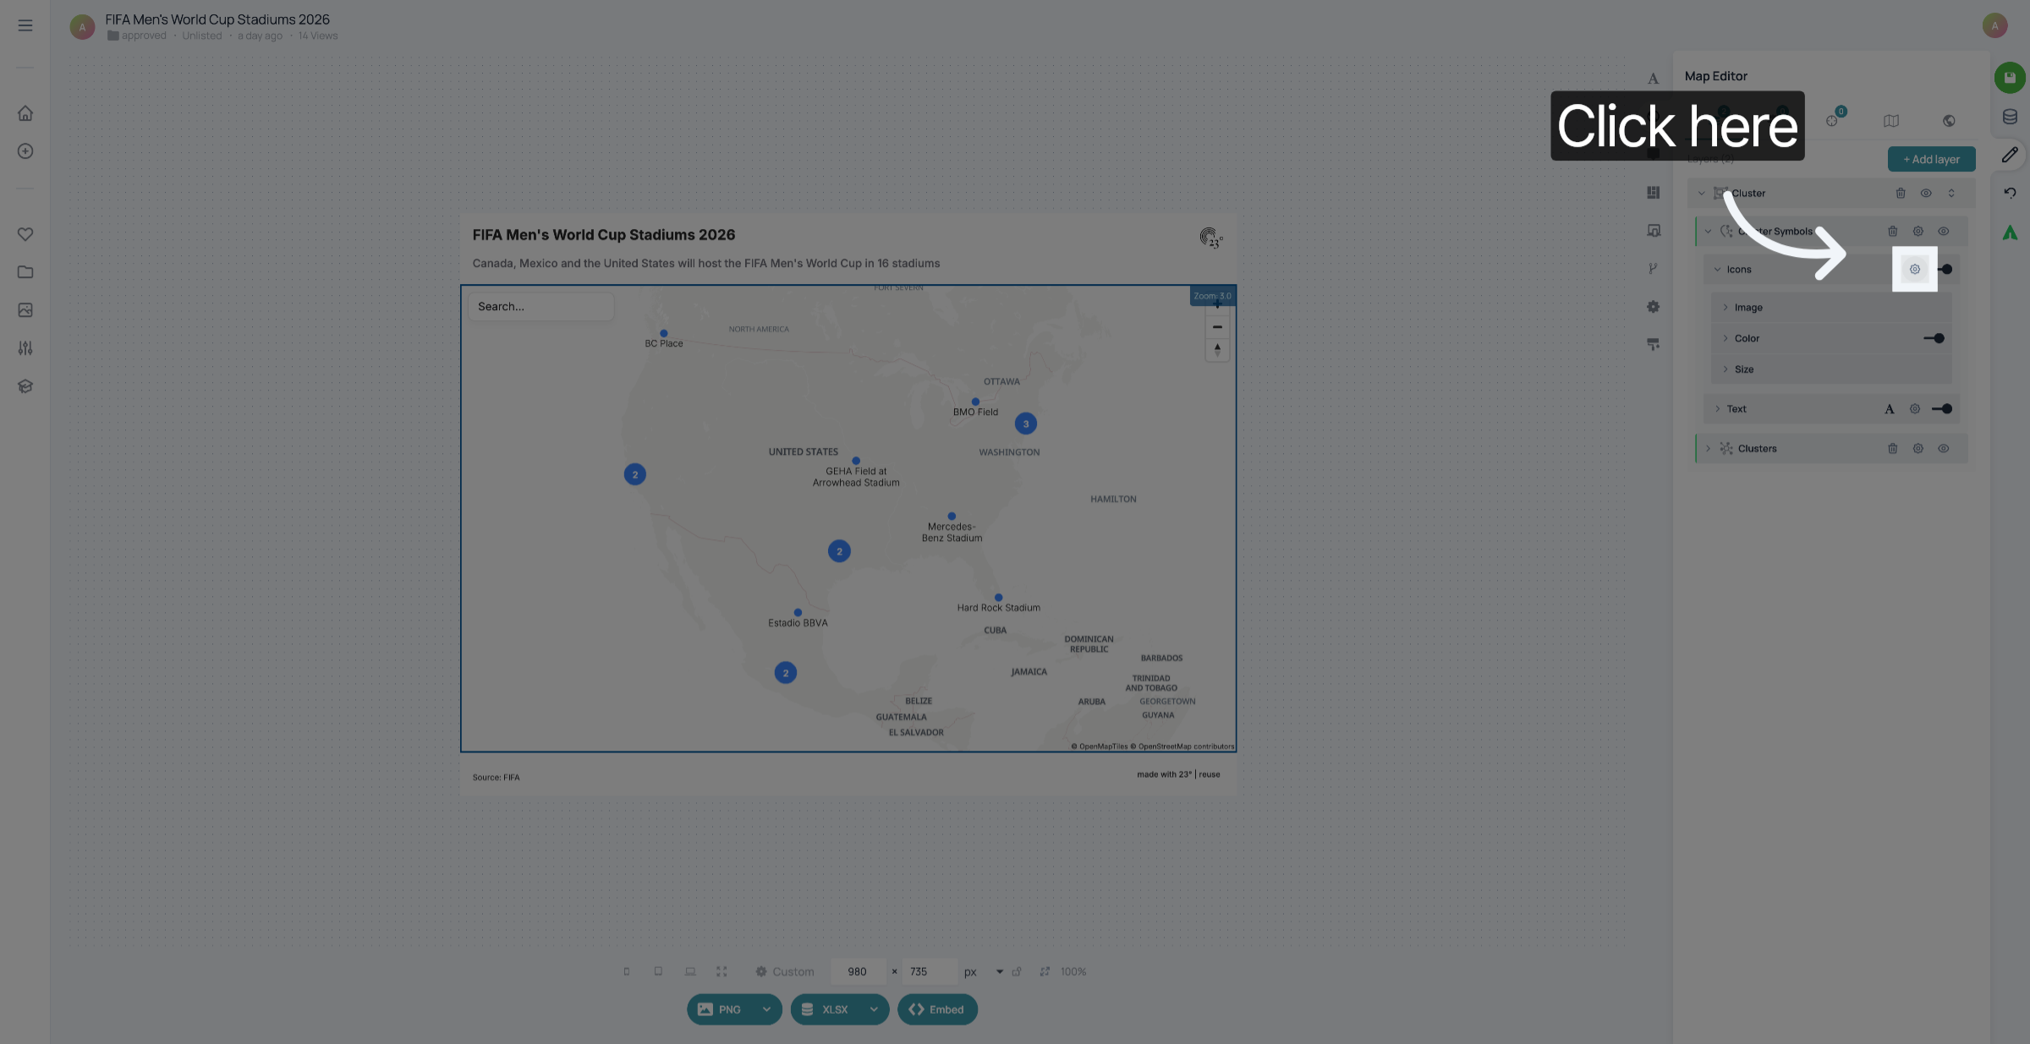Viewport: 2030px width, 1044px height.
Task: Open the hamburger menu in the sidebar
Action: pyautogui.click(x=25, y=25)
